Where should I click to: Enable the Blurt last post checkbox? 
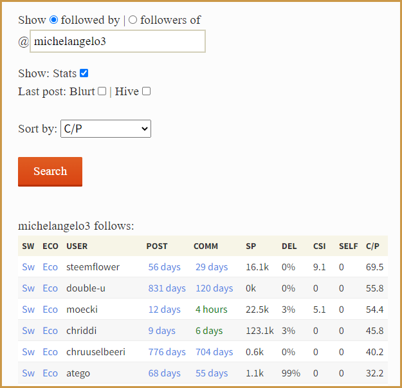click(x=102, y=91)
